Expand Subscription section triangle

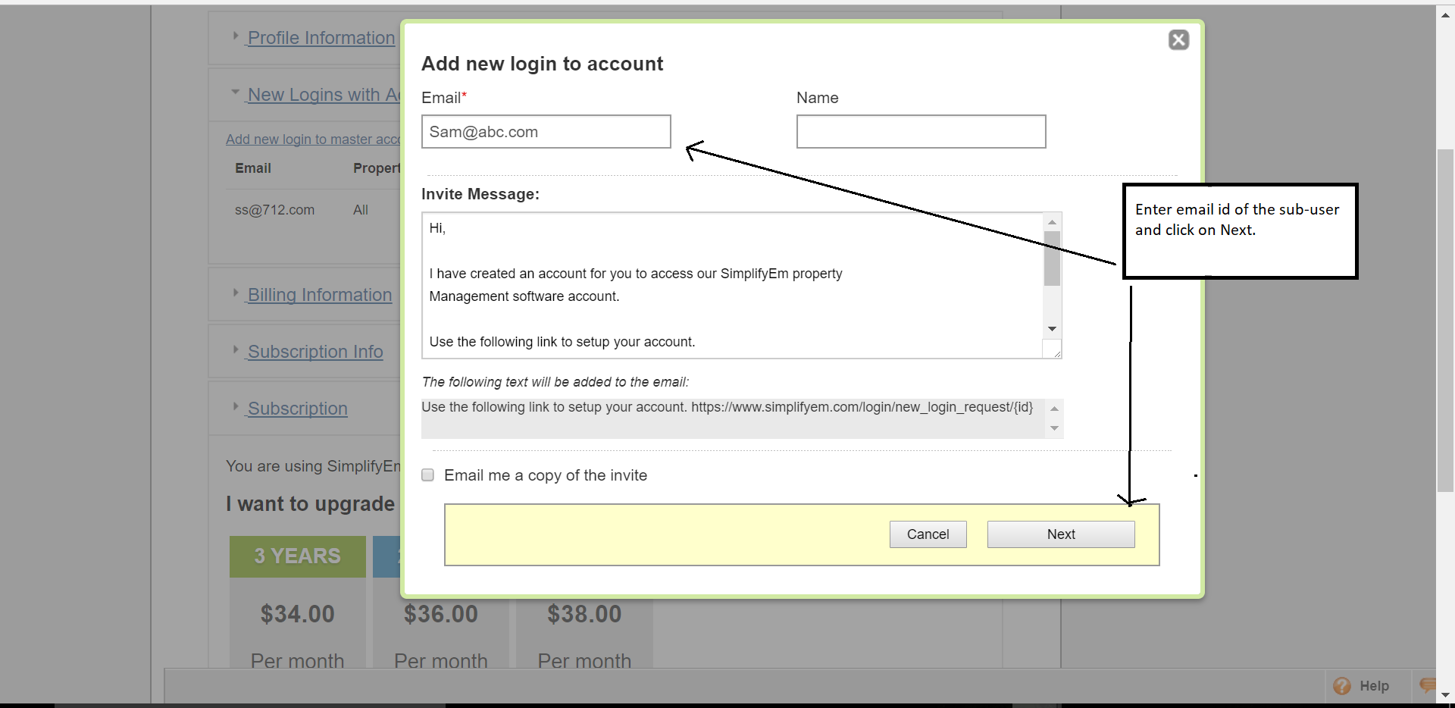236,406
